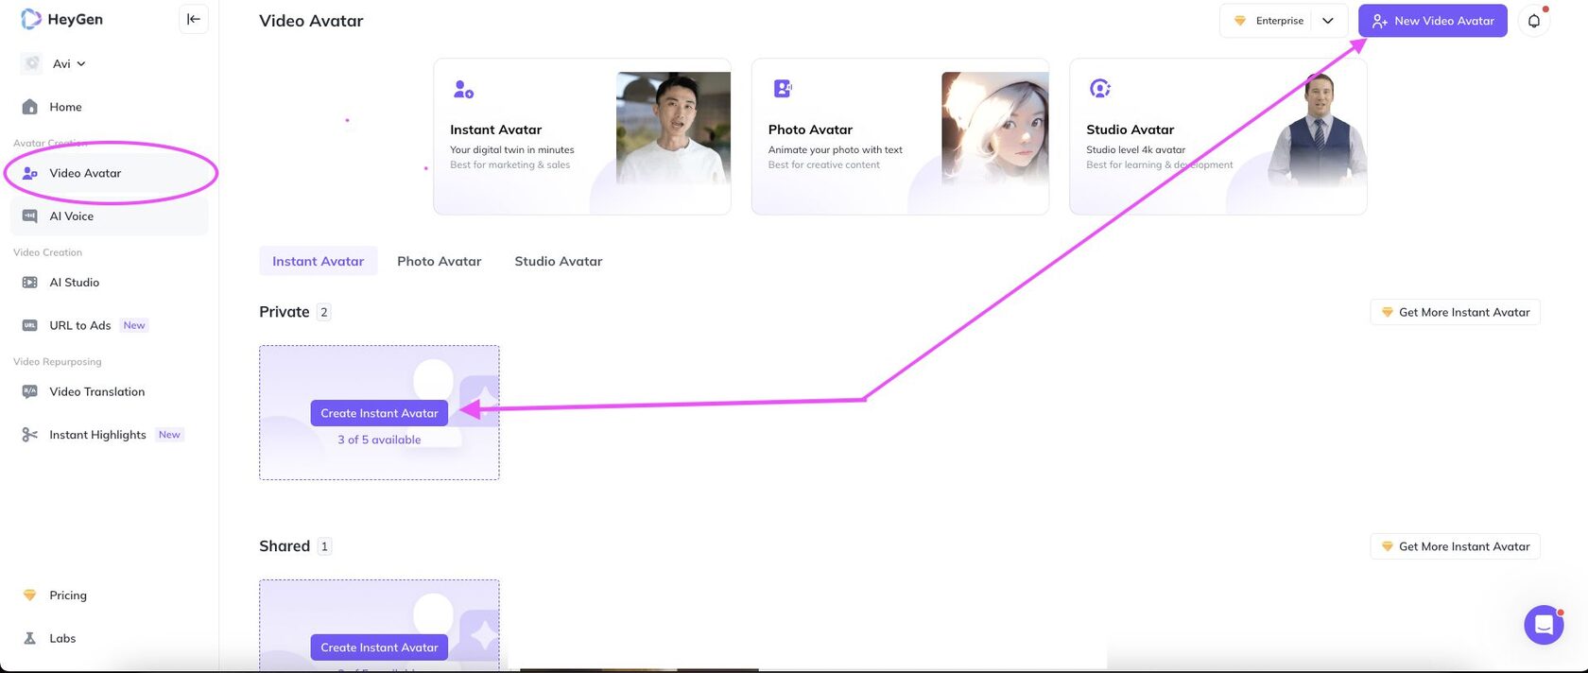Click the Studio Avatar businessman thumbnail
This screenshot has width=1588, height=673.
(x=1318, y=129)
